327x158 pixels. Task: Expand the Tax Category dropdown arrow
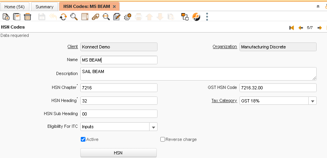312,101
